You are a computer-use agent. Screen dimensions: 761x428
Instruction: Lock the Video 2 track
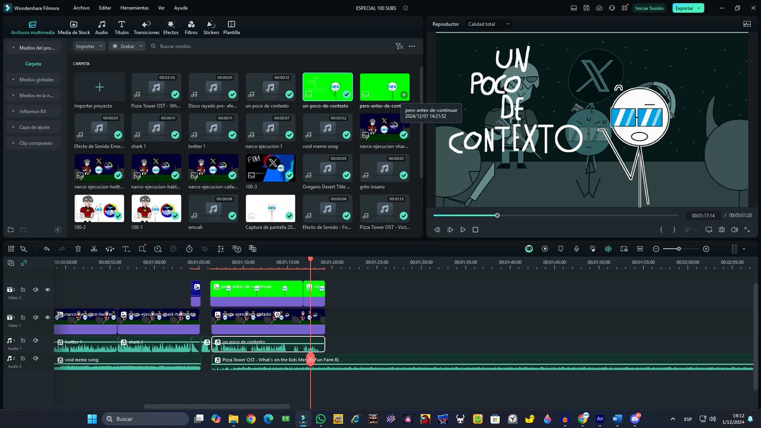click(x=22, y=290)
